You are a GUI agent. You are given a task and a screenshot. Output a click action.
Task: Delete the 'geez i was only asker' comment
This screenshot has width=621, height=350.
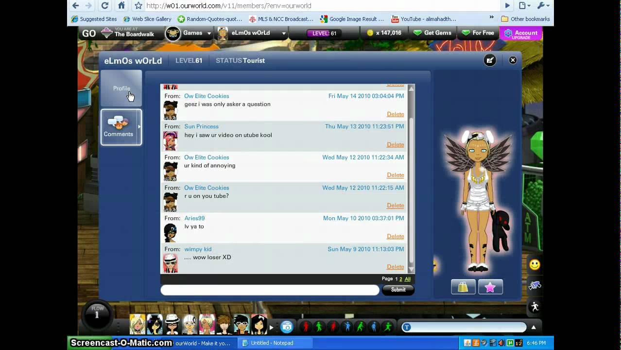tap(395, 114)
